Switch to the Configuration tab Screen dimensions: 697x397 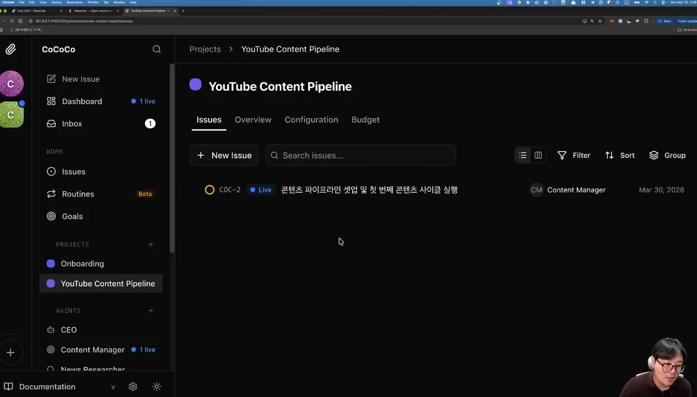pos(311,120)
